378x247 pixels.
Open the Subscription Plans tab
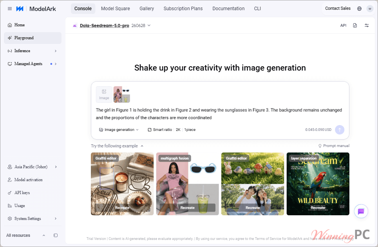pyautogui.click(x=183, y=9)
